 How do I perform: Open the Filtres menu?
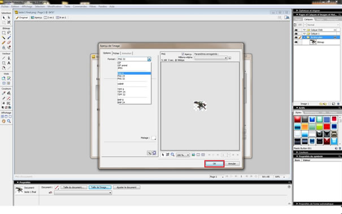[x=93, y=7]
